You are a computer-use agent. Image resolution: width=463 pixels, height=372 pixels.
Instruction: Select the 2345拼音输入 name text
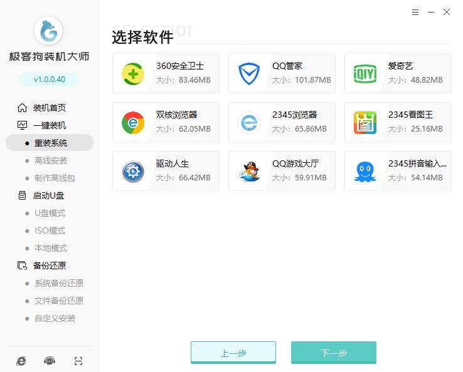tap(417, 163)
